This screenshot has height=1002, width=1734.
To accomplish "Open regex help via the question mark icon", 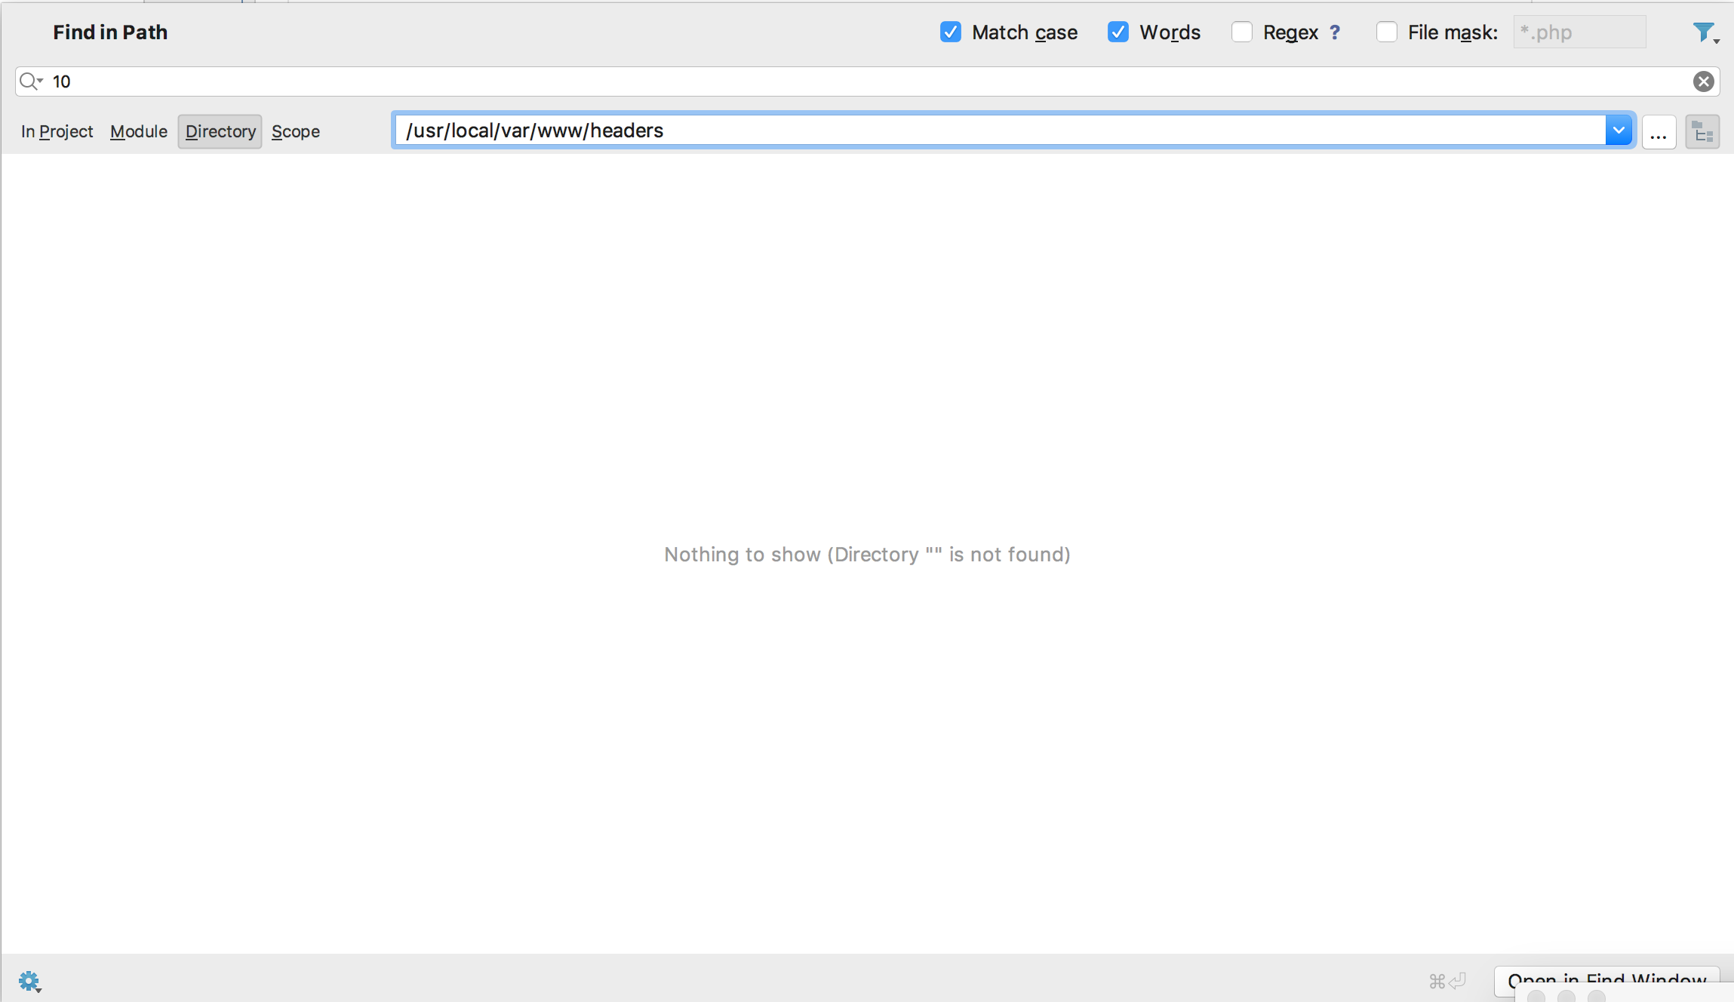I will (1335, 32).
